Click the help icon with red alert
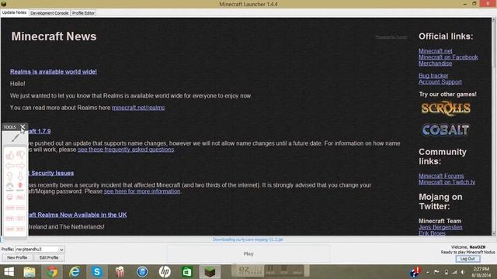The image size is (497, 279). (415, 272)
